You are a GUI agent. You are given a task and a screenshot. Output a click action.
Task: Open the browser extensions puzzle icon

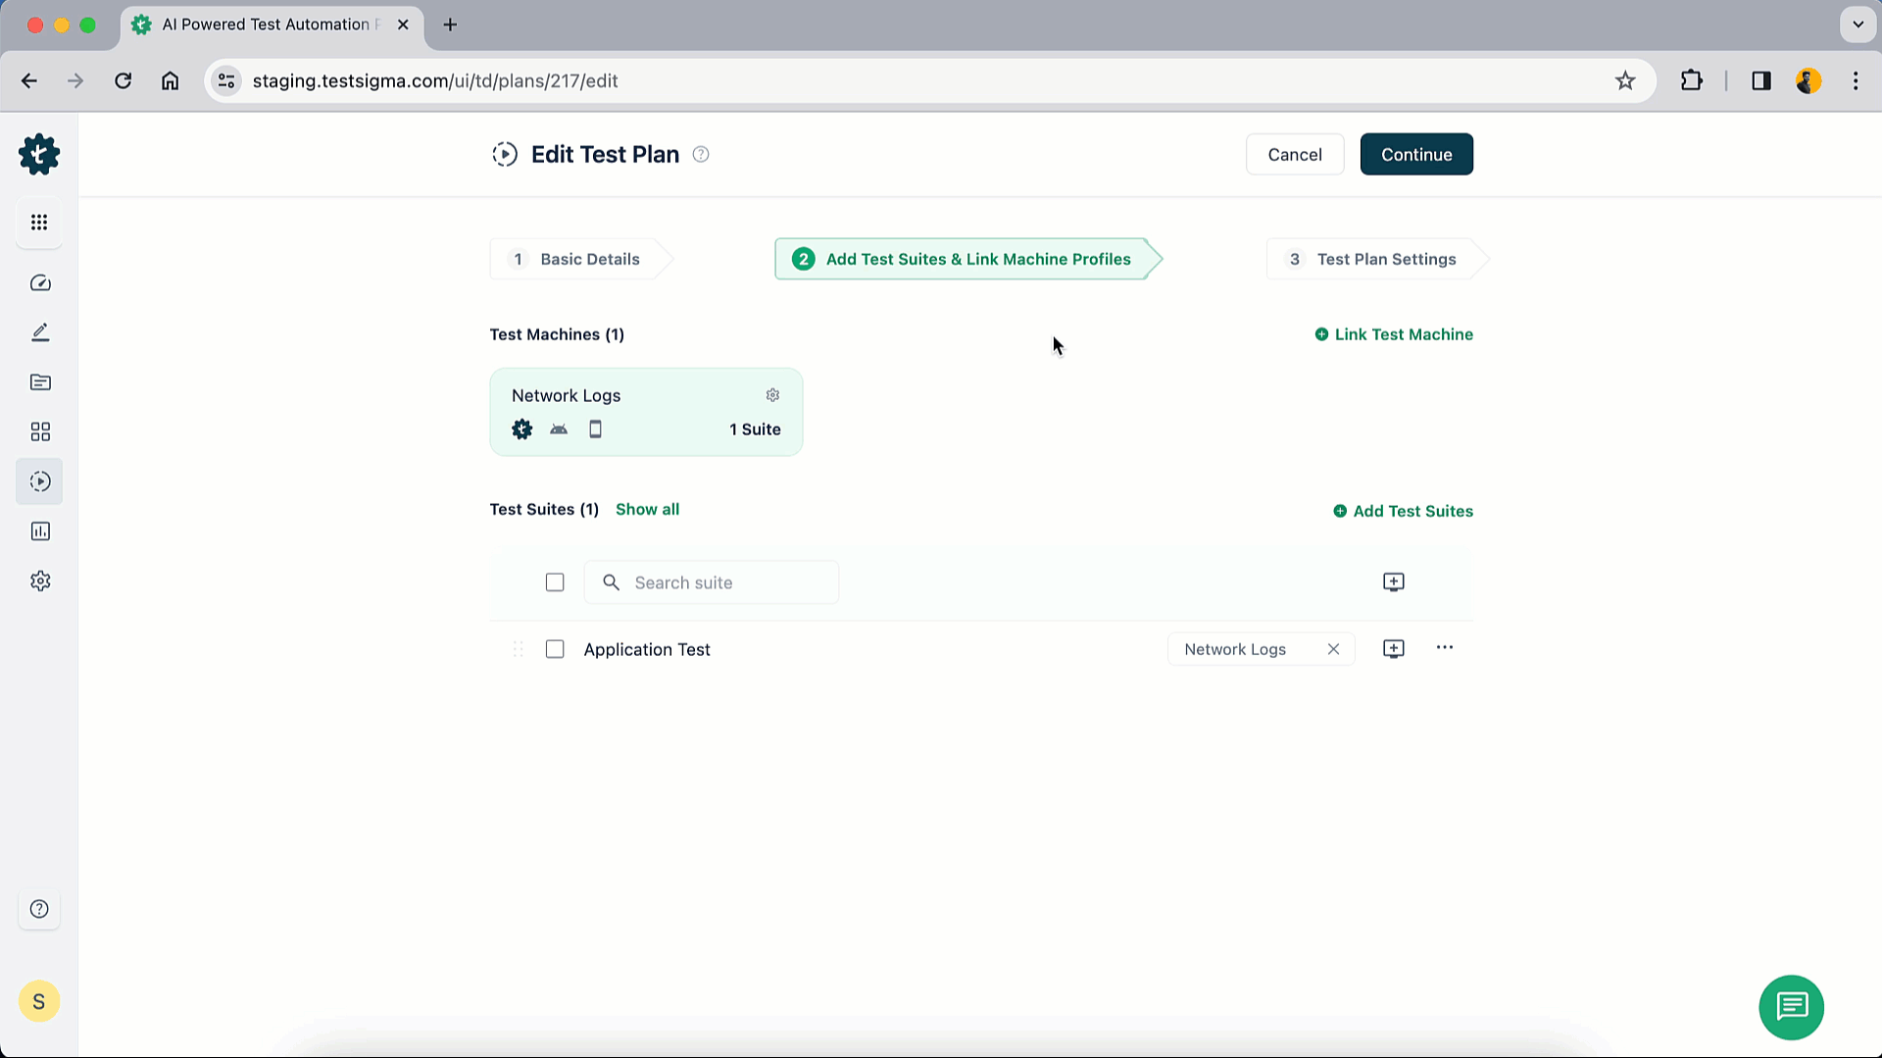click(1692, 80)
